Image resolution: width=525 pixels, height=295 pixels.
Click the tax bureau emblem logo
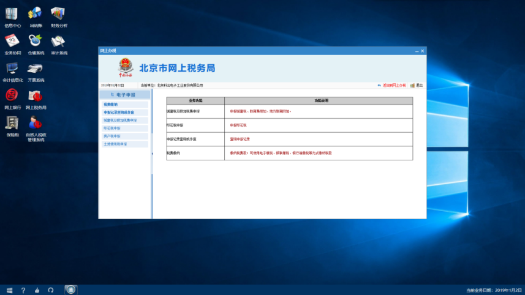[x=126, y=67]
